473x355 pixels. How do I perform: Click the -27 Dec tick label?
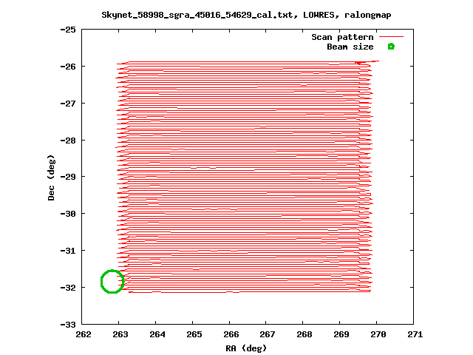[68, 104]
